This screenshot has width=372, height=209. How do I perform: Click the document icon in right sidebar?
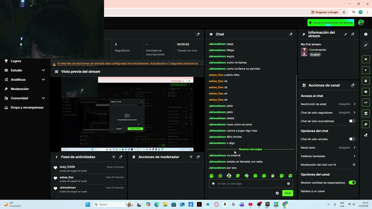coord(366,81)
